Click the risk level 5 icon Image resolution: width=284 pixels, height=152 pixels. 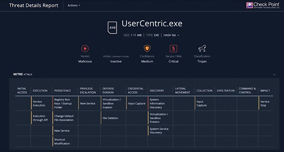pyautogui.click(x=174, y=49)
